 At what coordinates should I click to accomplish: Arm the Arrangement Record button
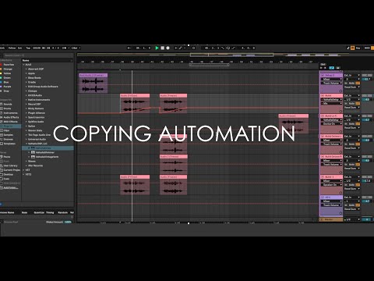coord(168,48)
